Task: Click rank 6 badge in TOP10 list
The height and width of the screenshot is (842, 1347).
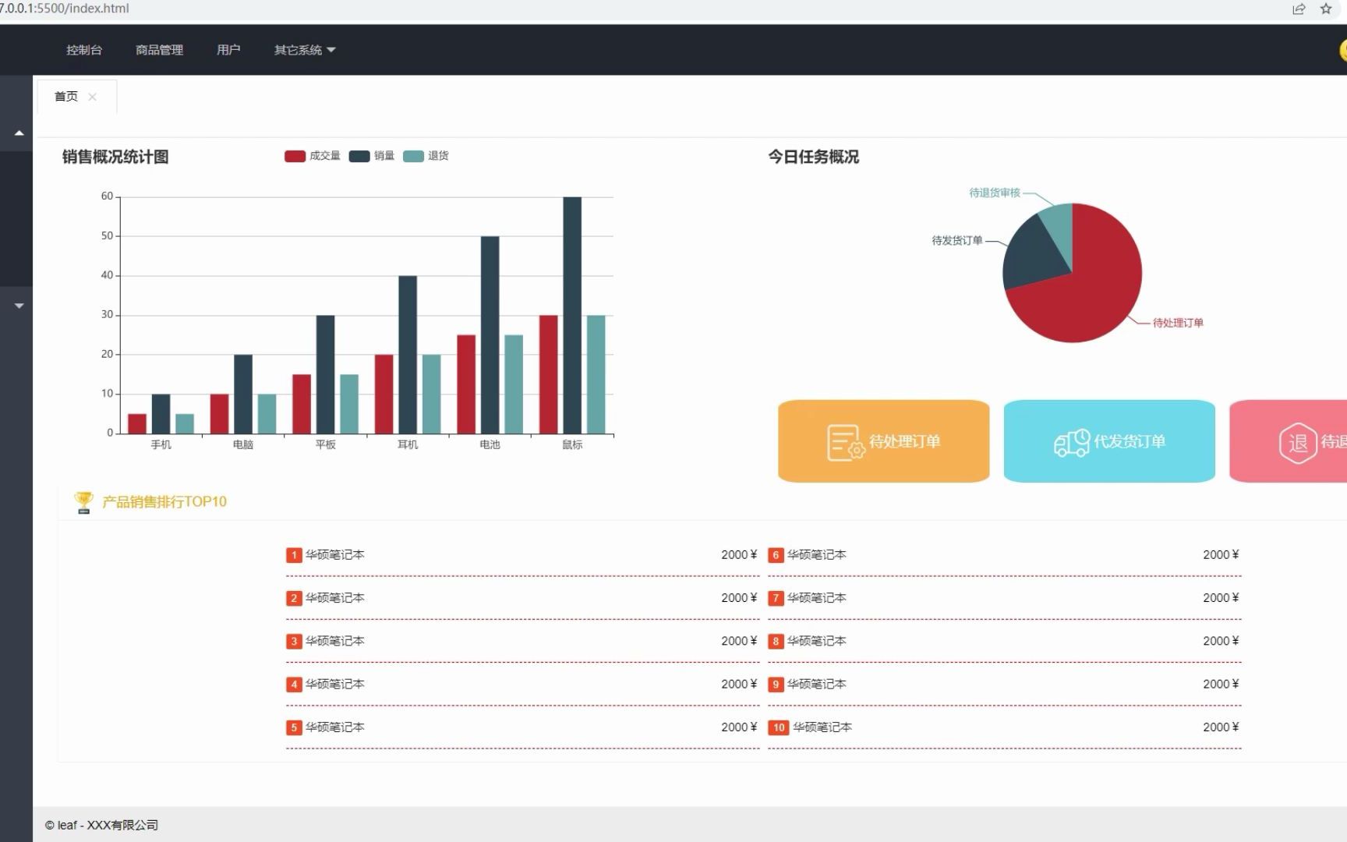Action: click(x=776, y=555)
